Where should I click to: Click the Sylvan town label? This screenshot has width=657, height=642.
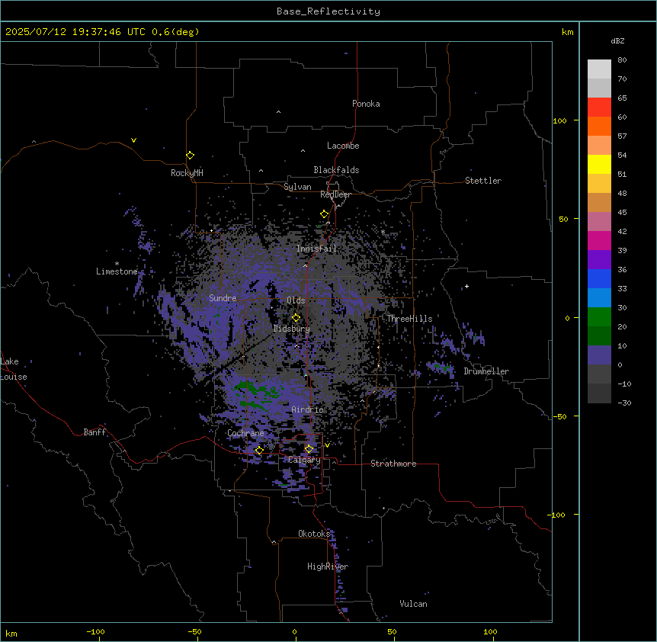pos(297,187)
